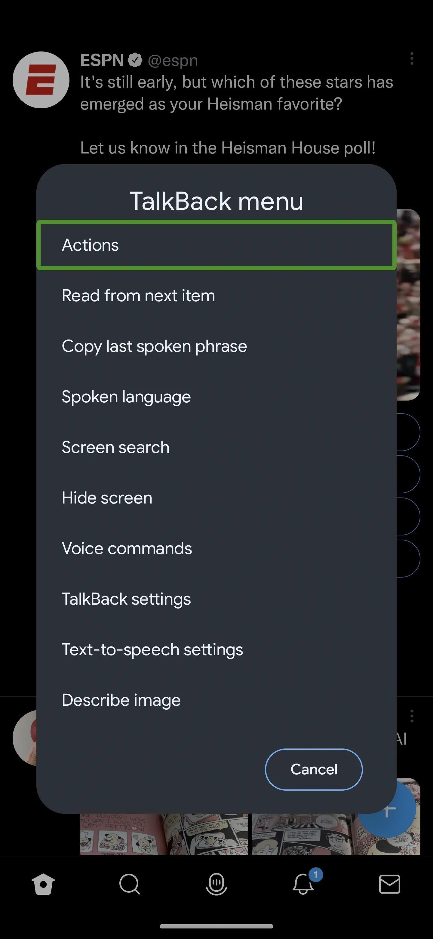Tap the ESPN profile avatar
Image resolution: width=433 pixels, height=939 pixels.
[x=41, y=80]
